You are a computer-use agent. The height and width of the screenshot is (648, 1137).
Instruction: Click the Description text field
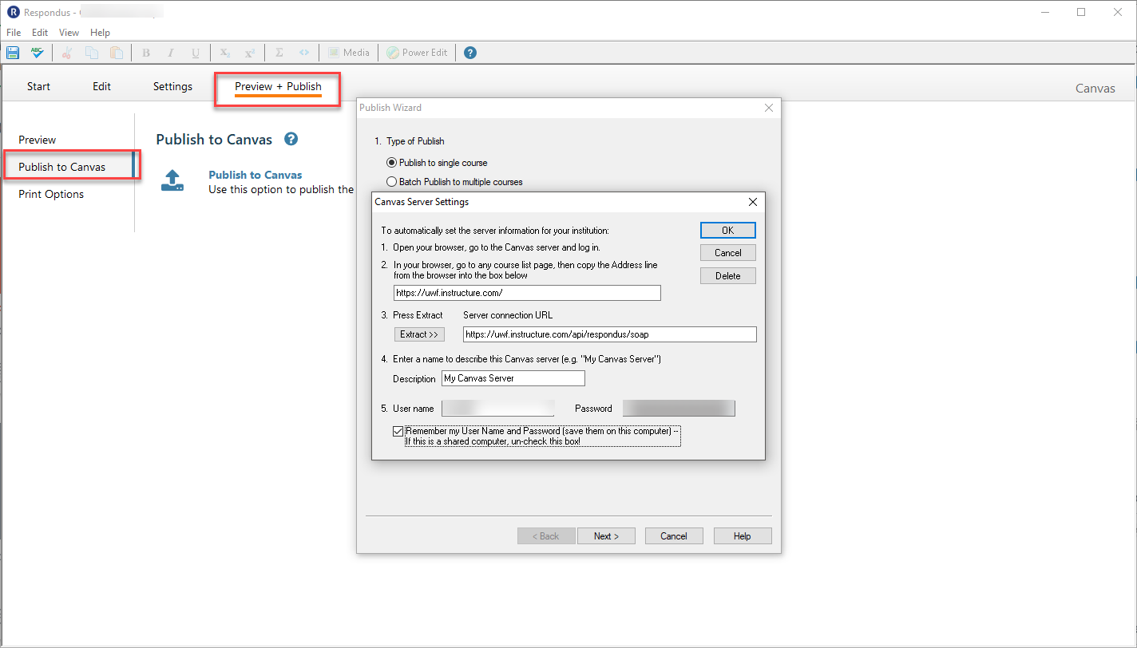coord(513,378)
